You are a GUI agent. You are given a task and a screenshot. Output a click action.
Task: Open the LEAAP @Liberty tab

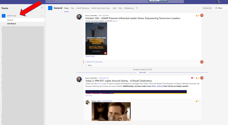[x=83, y=8]
